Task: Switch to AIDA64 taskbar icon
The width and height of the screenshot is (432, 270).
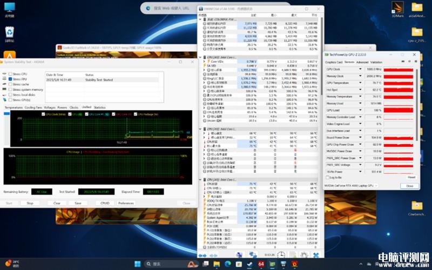Action: point(261,264)
